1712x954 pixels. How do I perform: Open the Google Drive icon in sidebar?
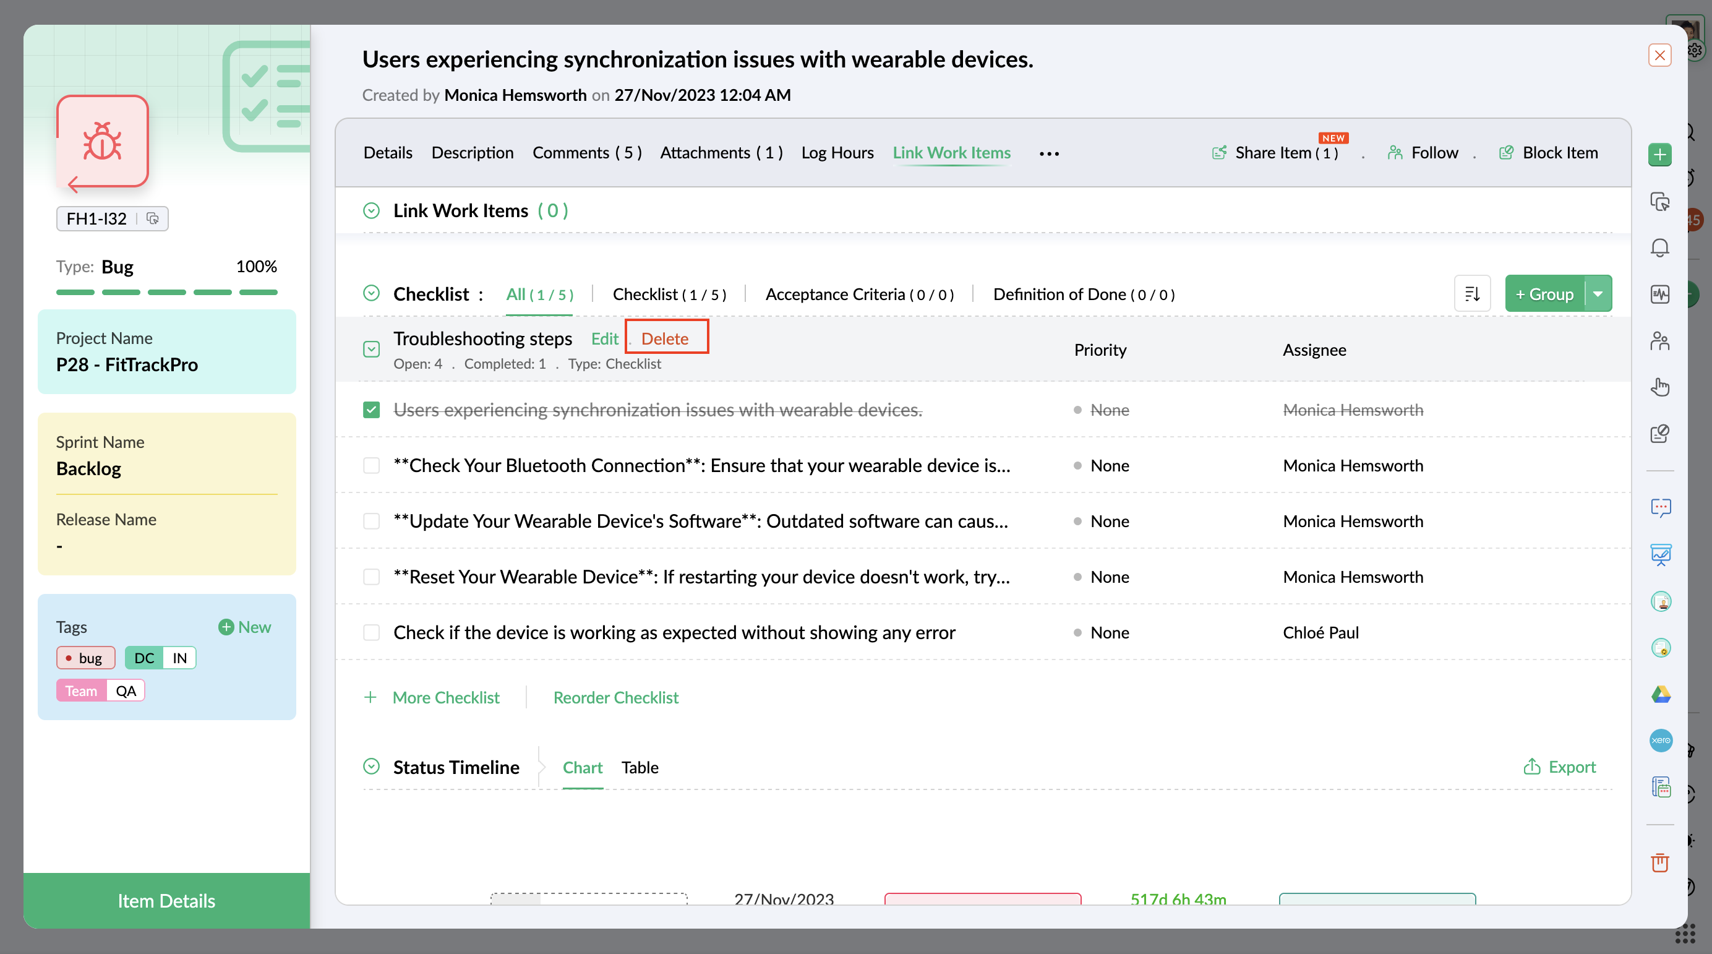point(1661,694)
